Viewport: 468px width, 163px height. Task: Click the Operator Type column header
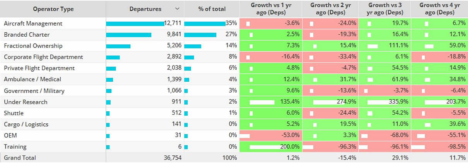tap(53, 9)
